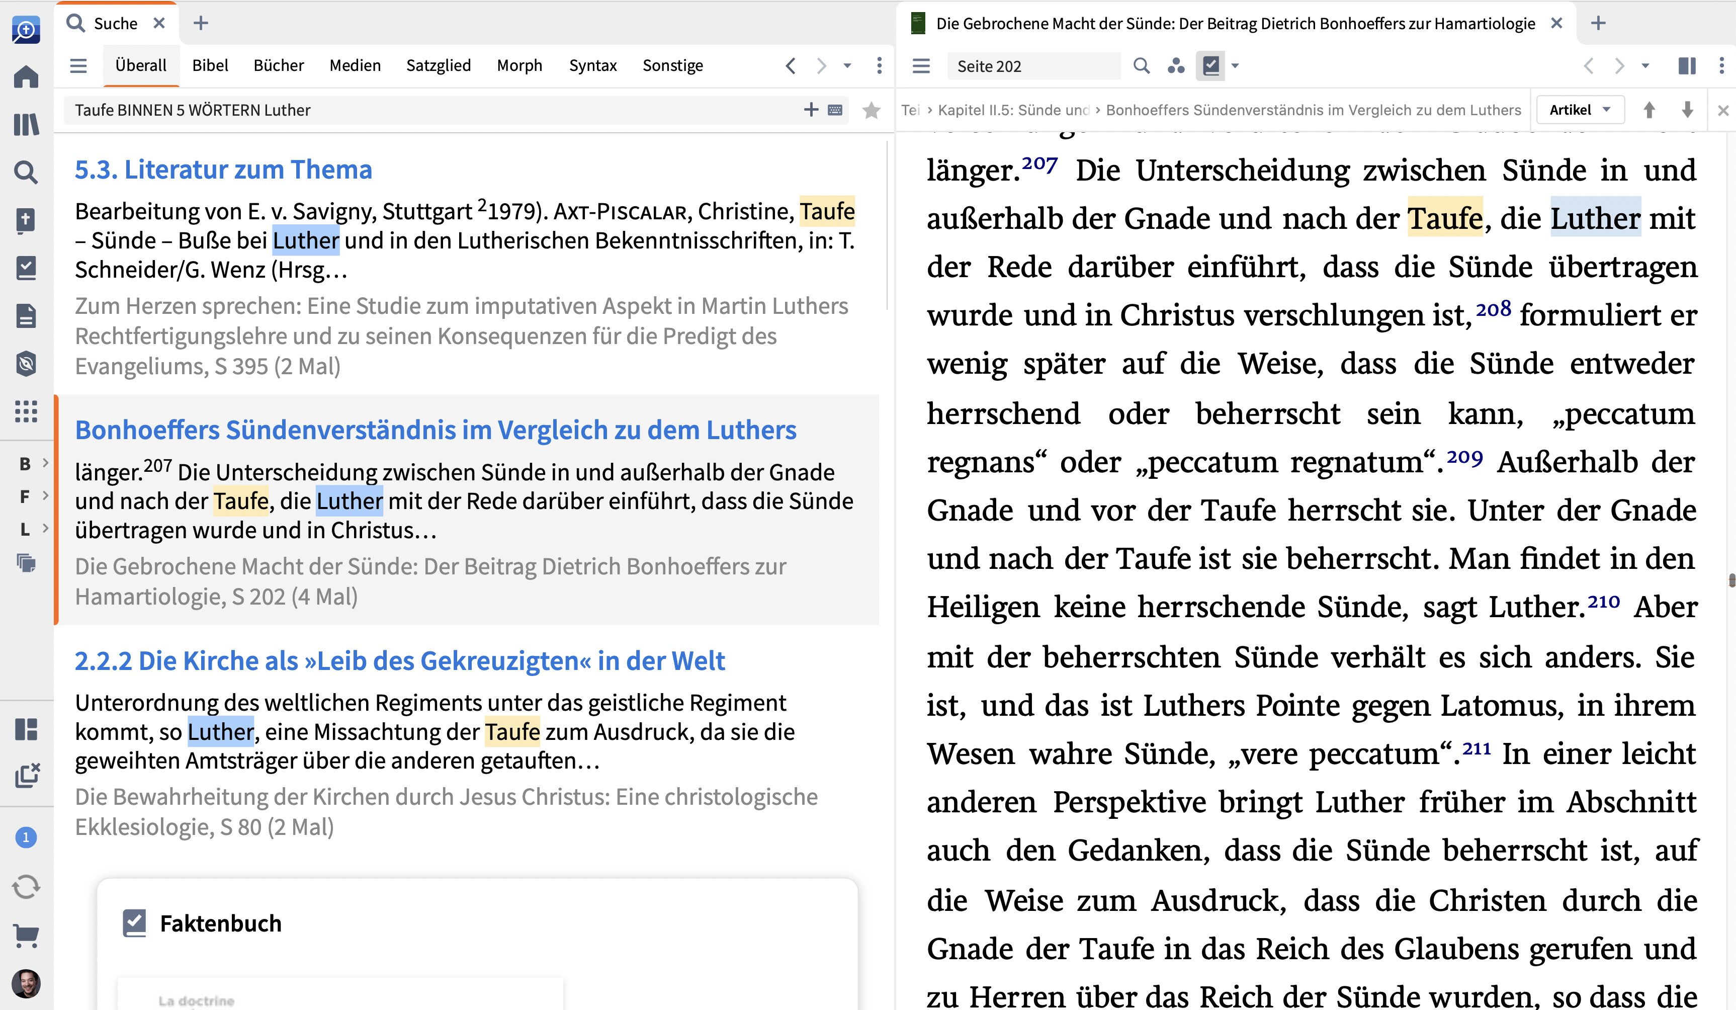Open the Artikel navigation dropdown

click(1580, 110)
